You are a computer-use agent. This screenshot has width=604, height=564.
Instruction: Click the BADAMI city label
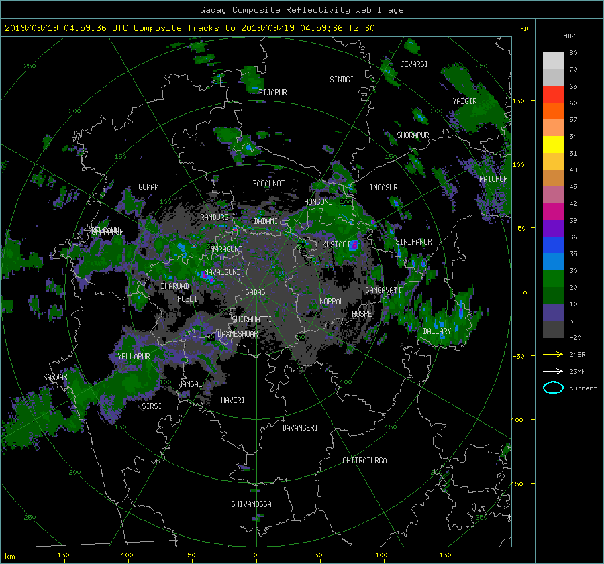pyautogui.click(x=266, y=221)
